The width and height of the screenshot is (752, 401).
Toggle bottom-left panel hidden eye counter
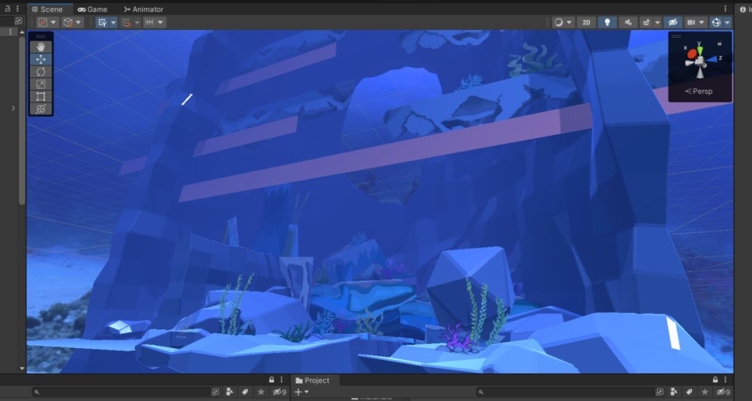click(279, 392)
